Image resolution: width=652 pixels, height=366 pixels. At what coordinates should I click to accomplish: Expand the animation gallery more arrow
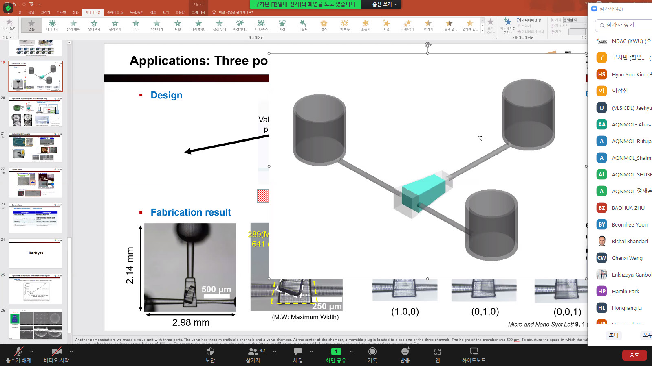pos(482,30)
